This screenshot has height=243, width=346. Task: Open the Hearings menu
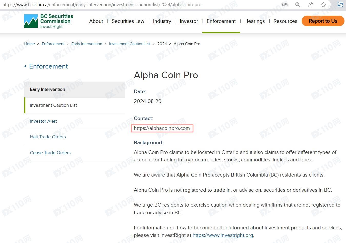pos(254,21)
